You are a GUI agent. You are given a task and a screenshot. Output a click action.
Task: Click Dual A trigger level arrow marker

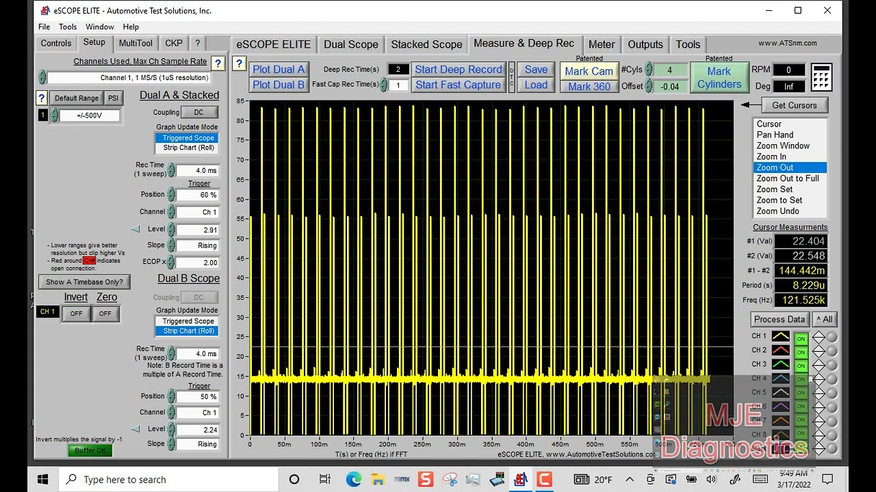136,230
